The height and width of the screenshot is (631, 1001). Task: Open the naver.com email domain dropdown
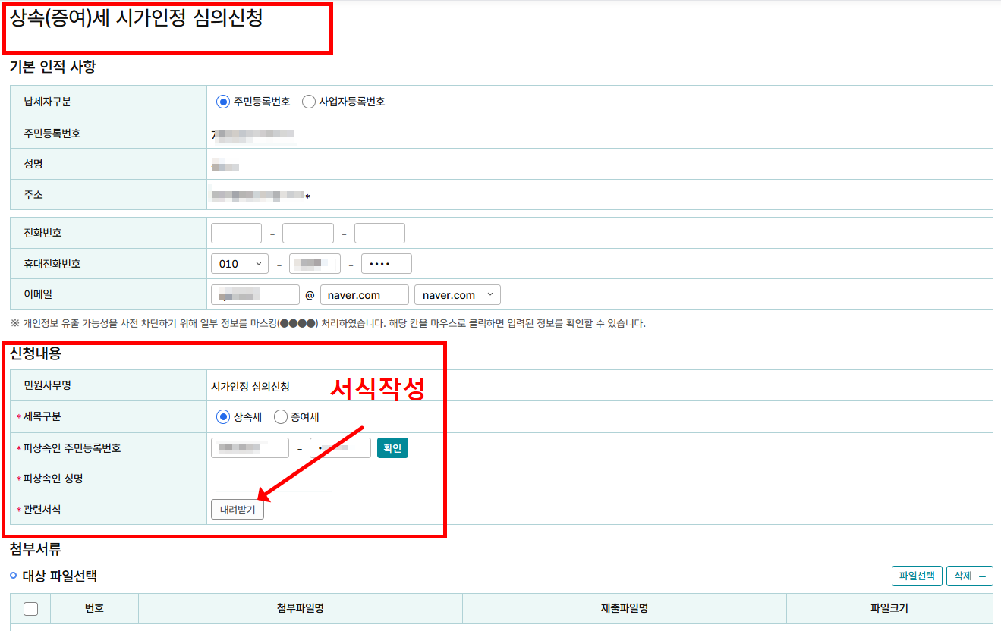click(x=458, y=295)
